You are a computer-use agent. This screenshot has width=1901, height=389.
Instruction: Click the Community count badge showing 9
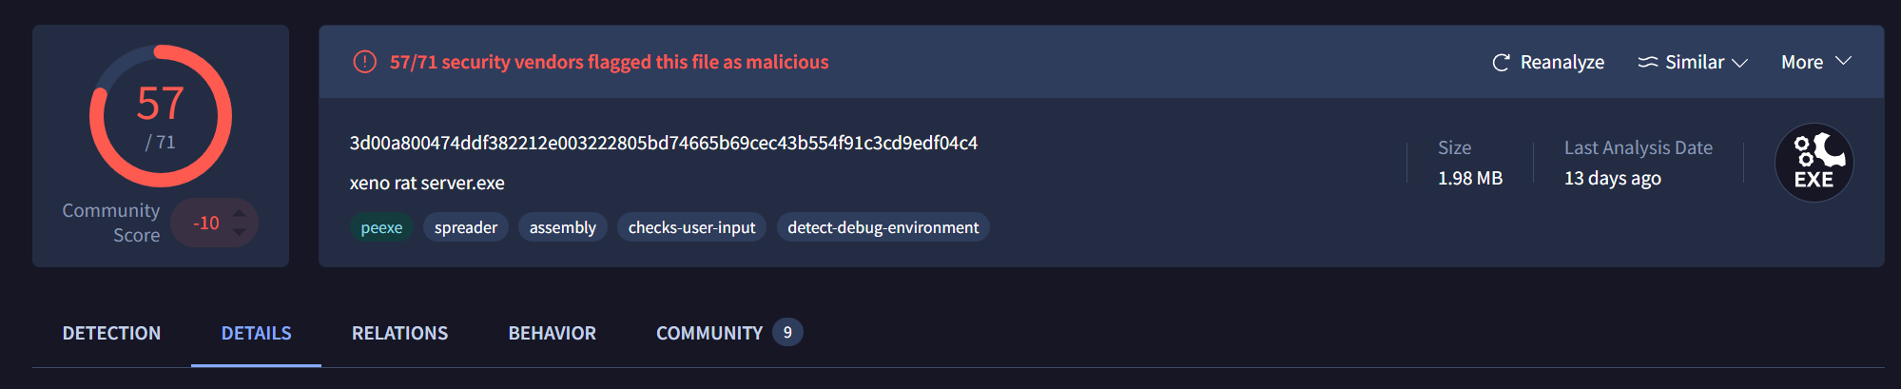coord(787,332)
